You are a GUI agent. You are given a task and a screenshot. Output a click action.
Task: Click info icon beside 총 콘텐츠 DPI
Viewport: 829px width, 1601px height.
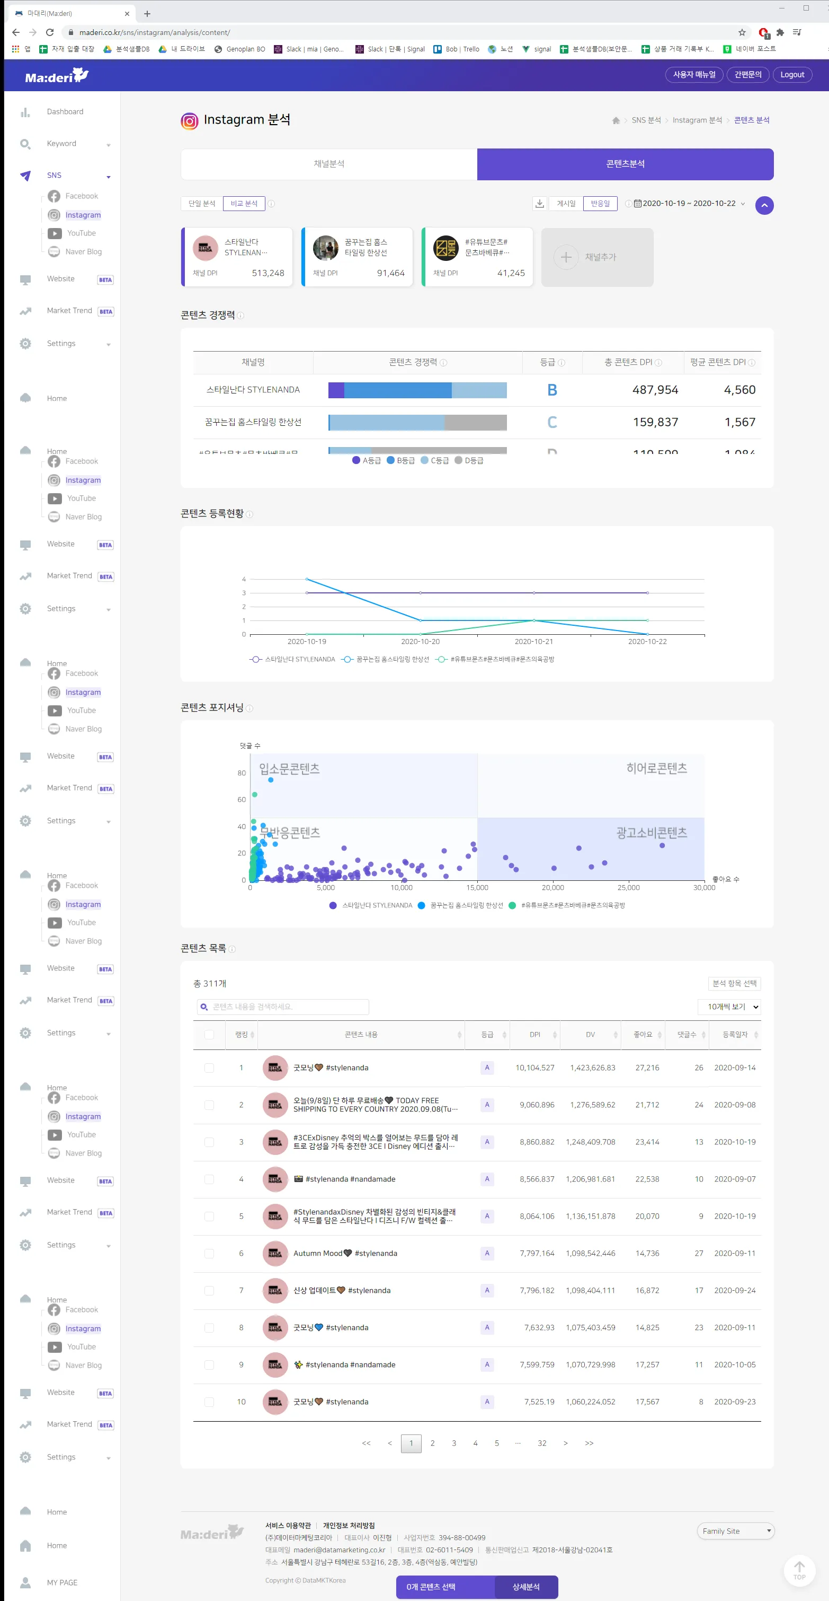[658, 362]
